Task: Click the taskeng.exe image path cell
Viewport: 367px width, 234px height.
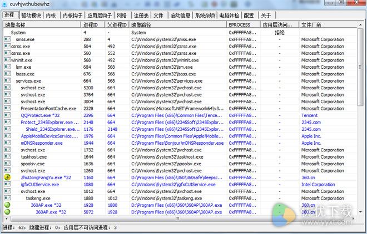Action: coord(167,198)
